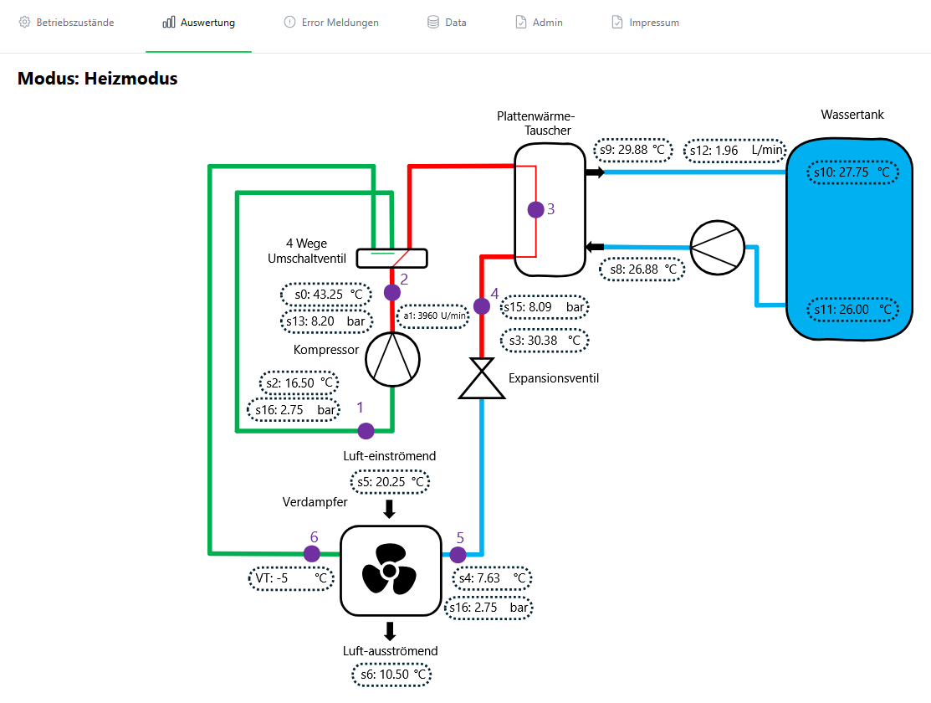Image resolution: width=931 pixels, height=703 pixels.
Task: Click the s10: 27.75 °C tank value
Action: [852, 172]
